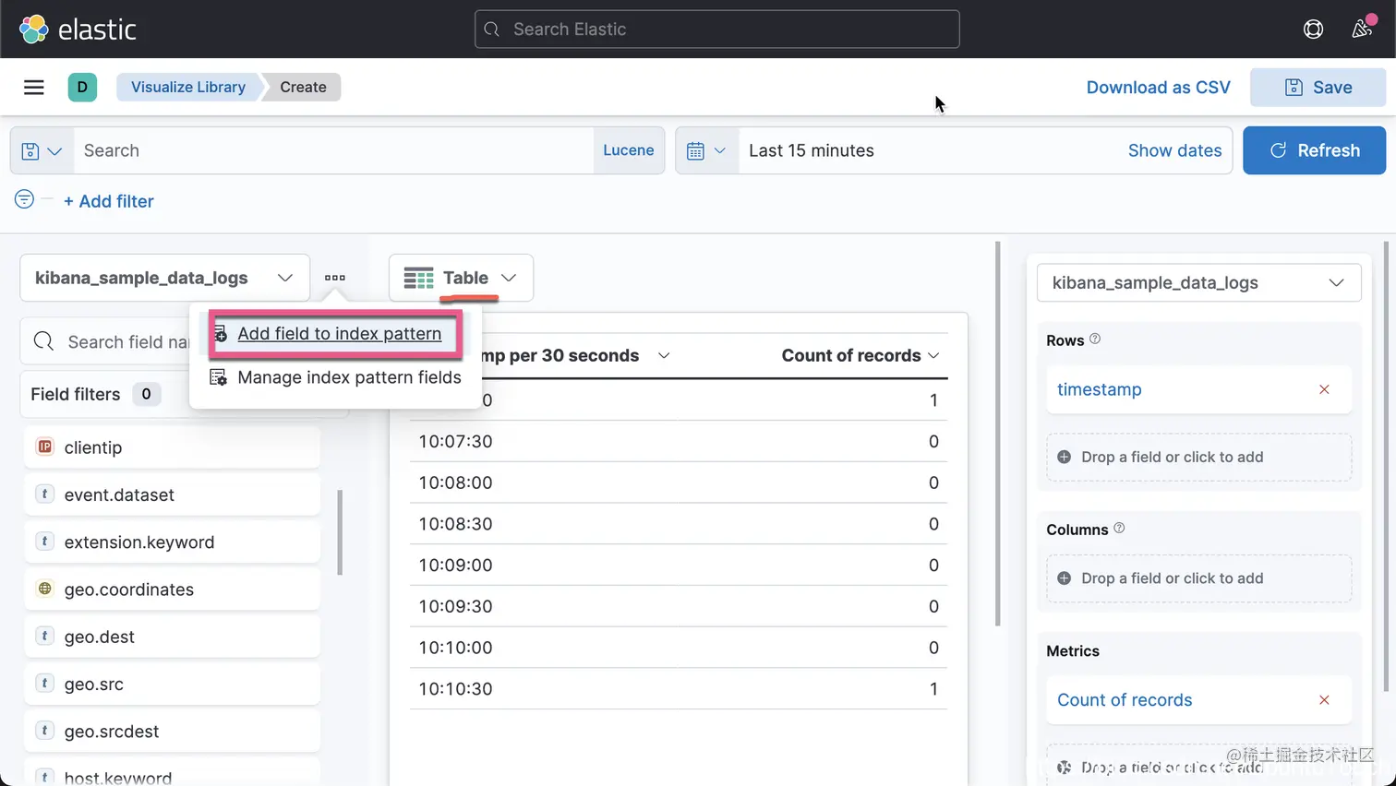This screenshot has width=1396, height=786.
Task: Select the geo.coordinates field
Action: [x=172, y=589]
